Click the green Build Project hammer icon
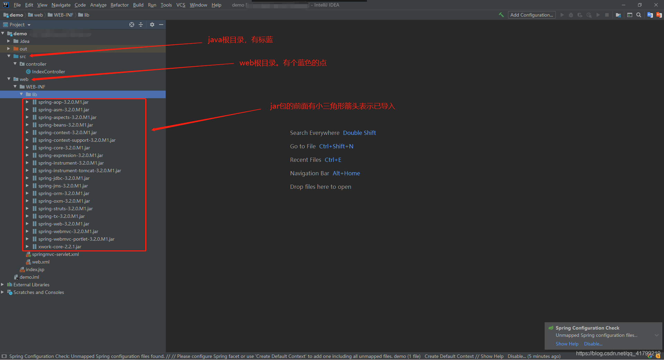 pyautogui.click(x=501, y=15)
